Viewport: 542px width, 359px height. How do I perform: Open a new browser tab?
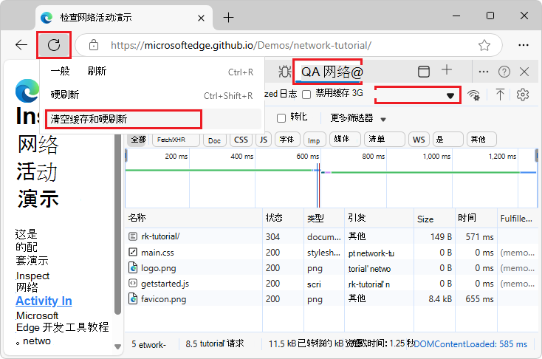click(x=228, y=17)
